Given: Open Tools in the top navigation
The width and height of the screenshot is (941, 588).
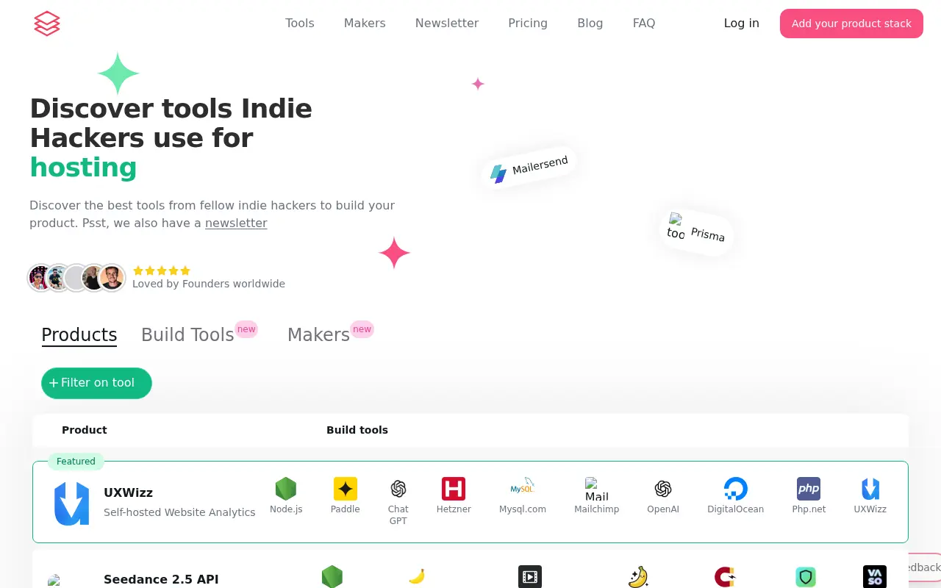Looking at the screenshot, I should (x=300, y=24).
